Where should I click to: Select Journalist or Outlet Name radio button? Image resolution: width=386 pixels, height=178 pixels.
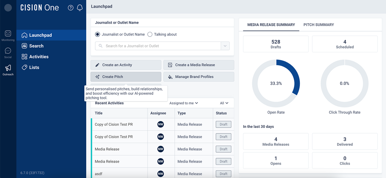(97, 34)
